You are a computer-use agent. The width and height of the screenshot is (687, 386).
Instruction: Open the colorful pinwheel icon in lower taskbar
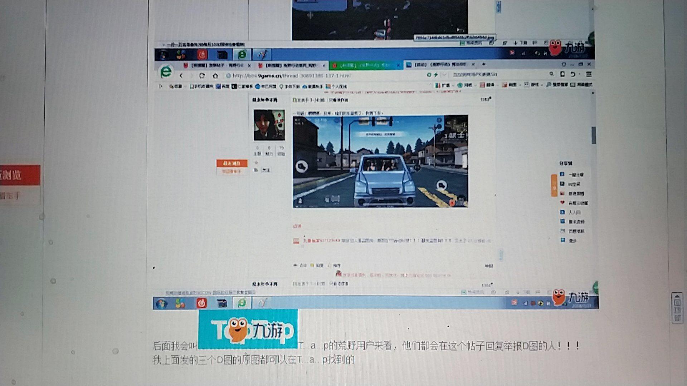(x=180, y=303)
